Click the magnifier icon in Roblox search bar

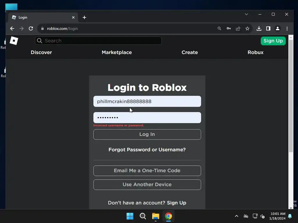click(40, 41)
